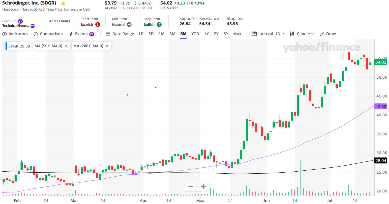Viewport: 389px width, 204px height.
Task: Click the green Bullish up-arrow icon
Action: click(x=159, y=25)
